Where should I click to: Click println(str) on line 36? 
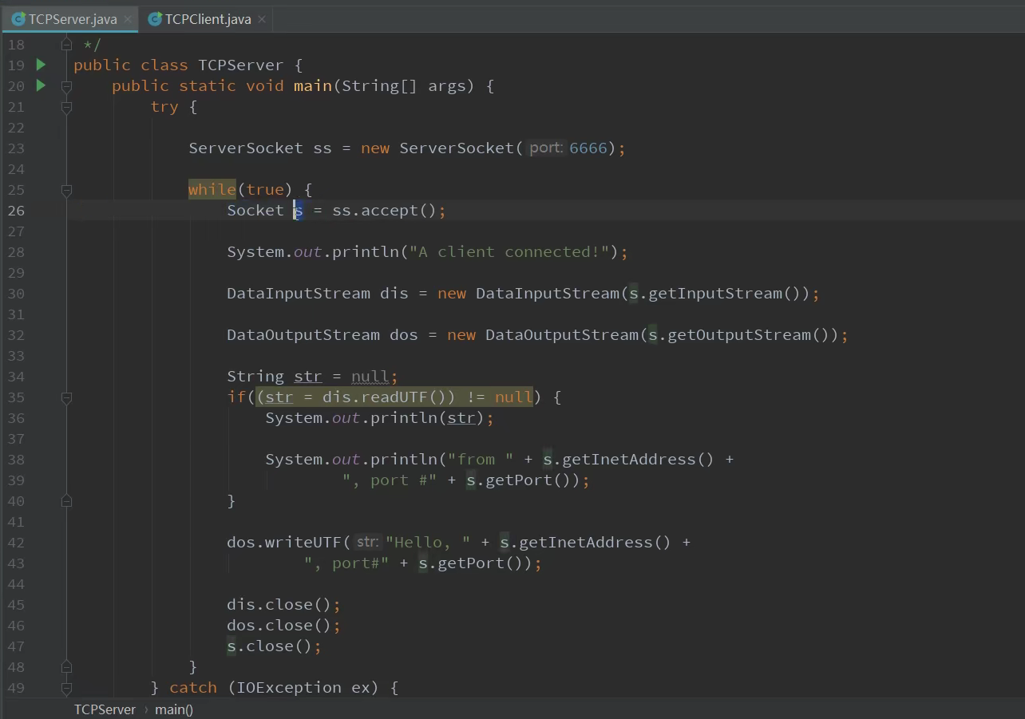click(x=428, y=417)
